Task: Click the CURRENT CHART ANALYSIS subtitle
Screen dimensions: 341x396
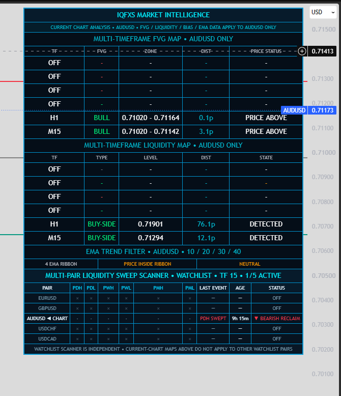Action: (x=163, y=27)
